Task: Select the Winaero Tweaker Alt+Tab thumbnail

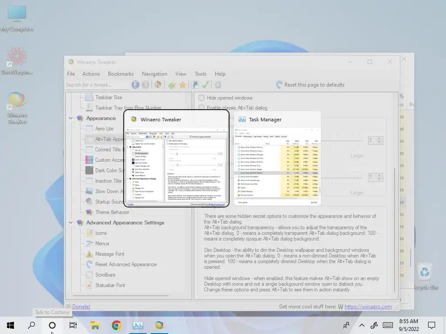Action: click(x=176, y=158)
